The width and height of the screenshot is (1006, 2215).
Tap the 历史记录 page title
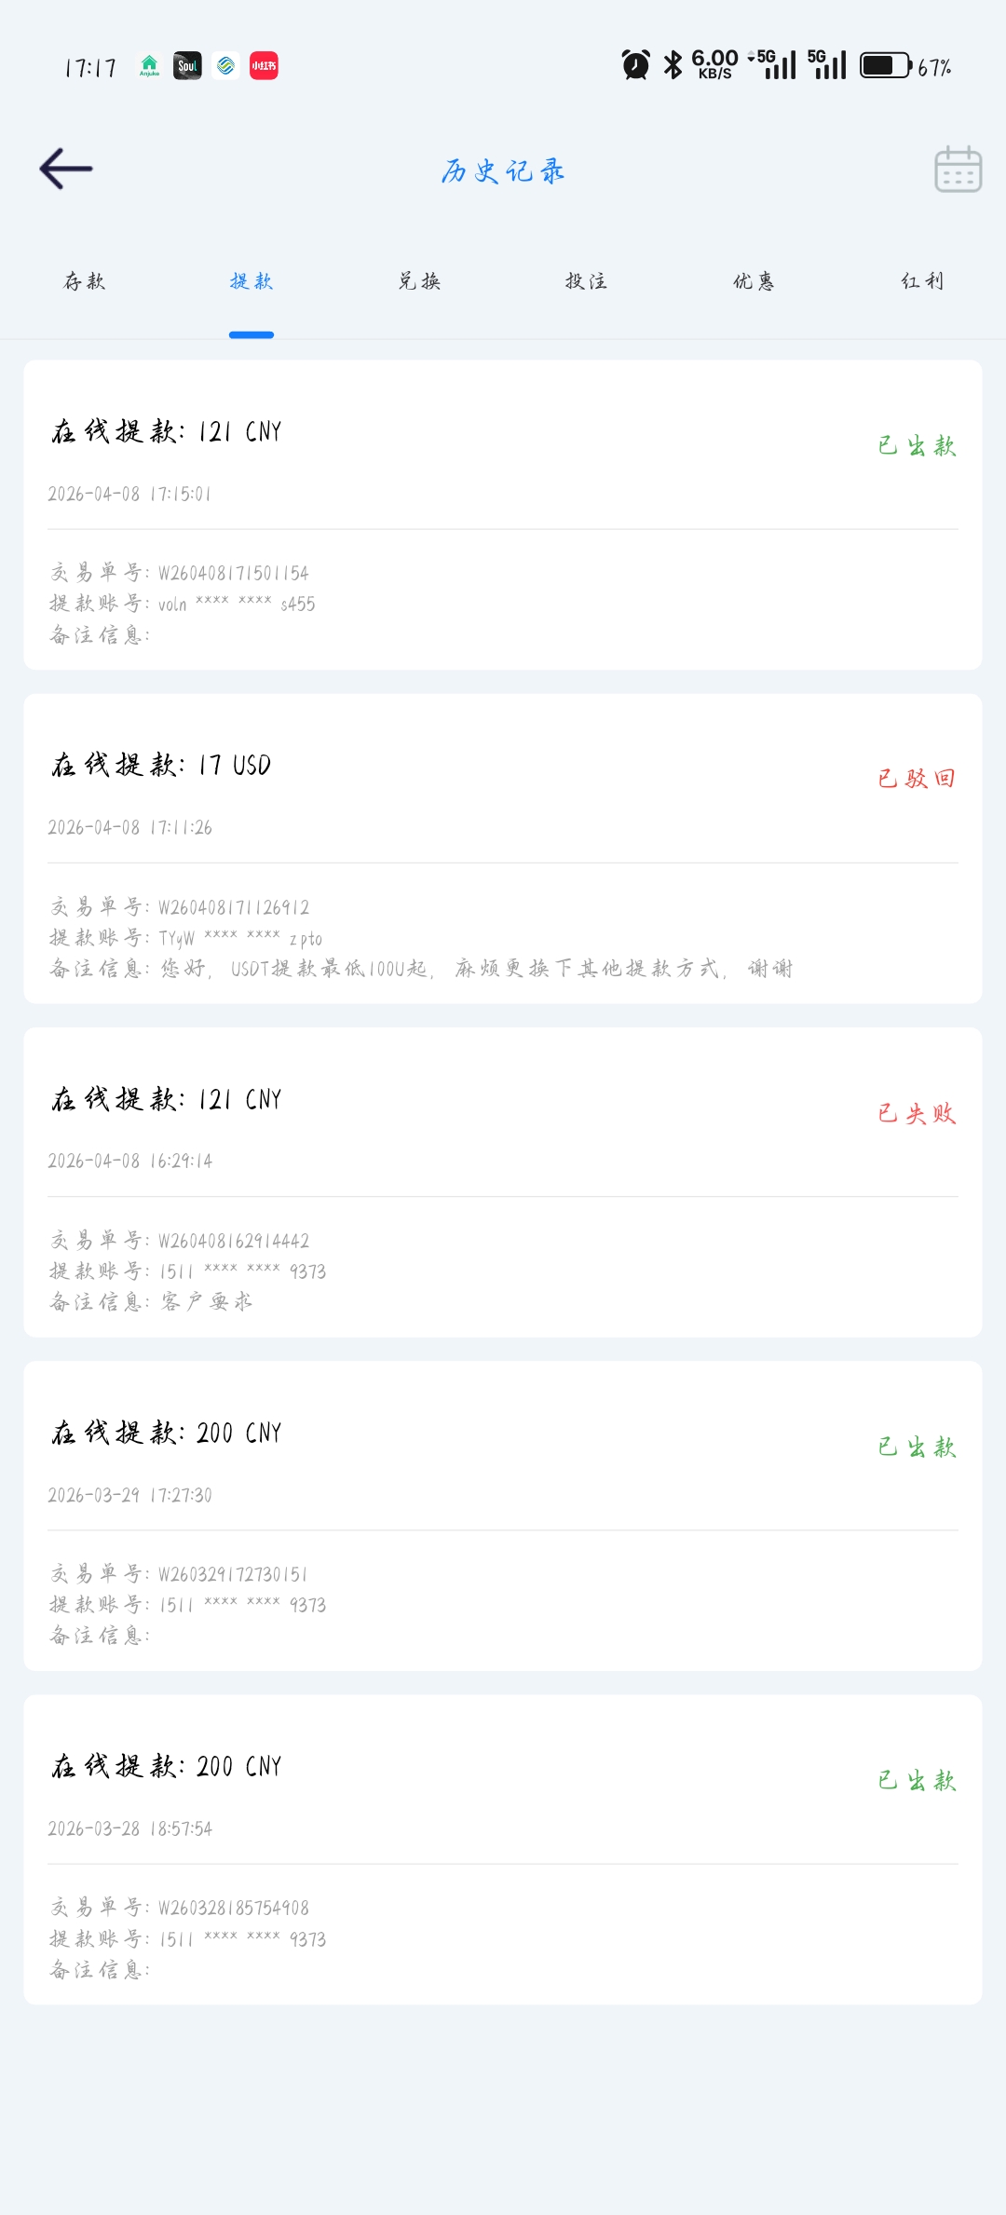pyautogui.click(x=503, y=171)
